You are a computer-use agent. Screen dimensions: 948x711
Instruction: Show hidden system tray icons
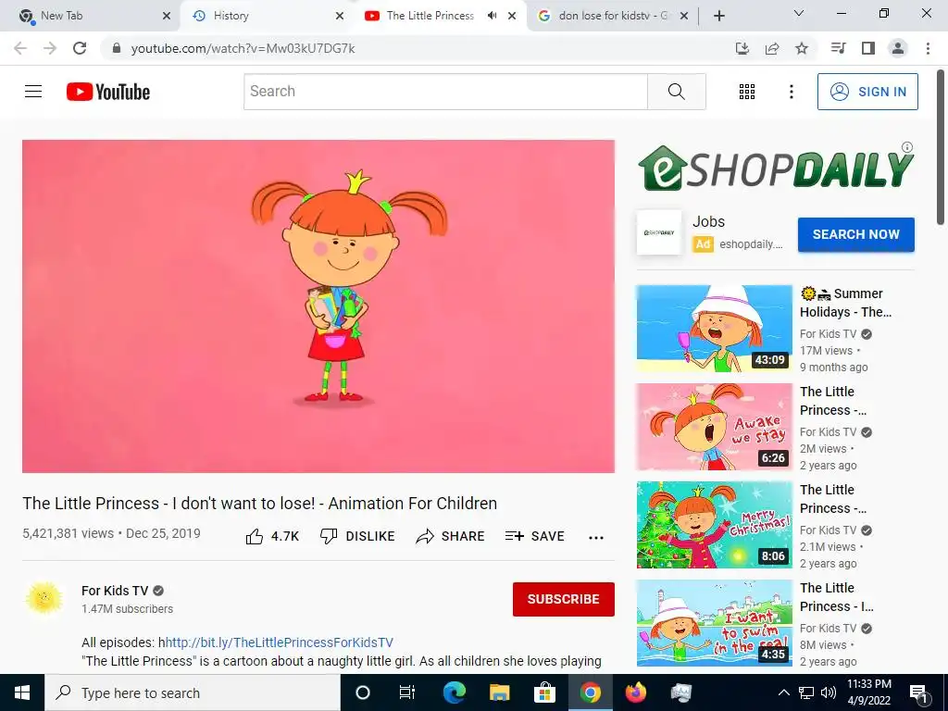[x=783, y=692]
